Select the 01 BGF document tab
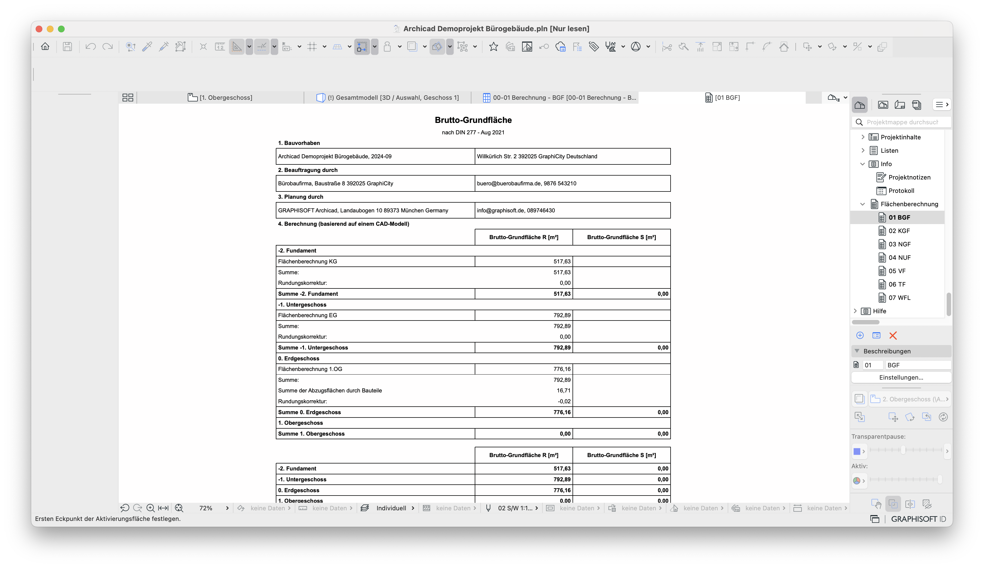 [722, 98]
